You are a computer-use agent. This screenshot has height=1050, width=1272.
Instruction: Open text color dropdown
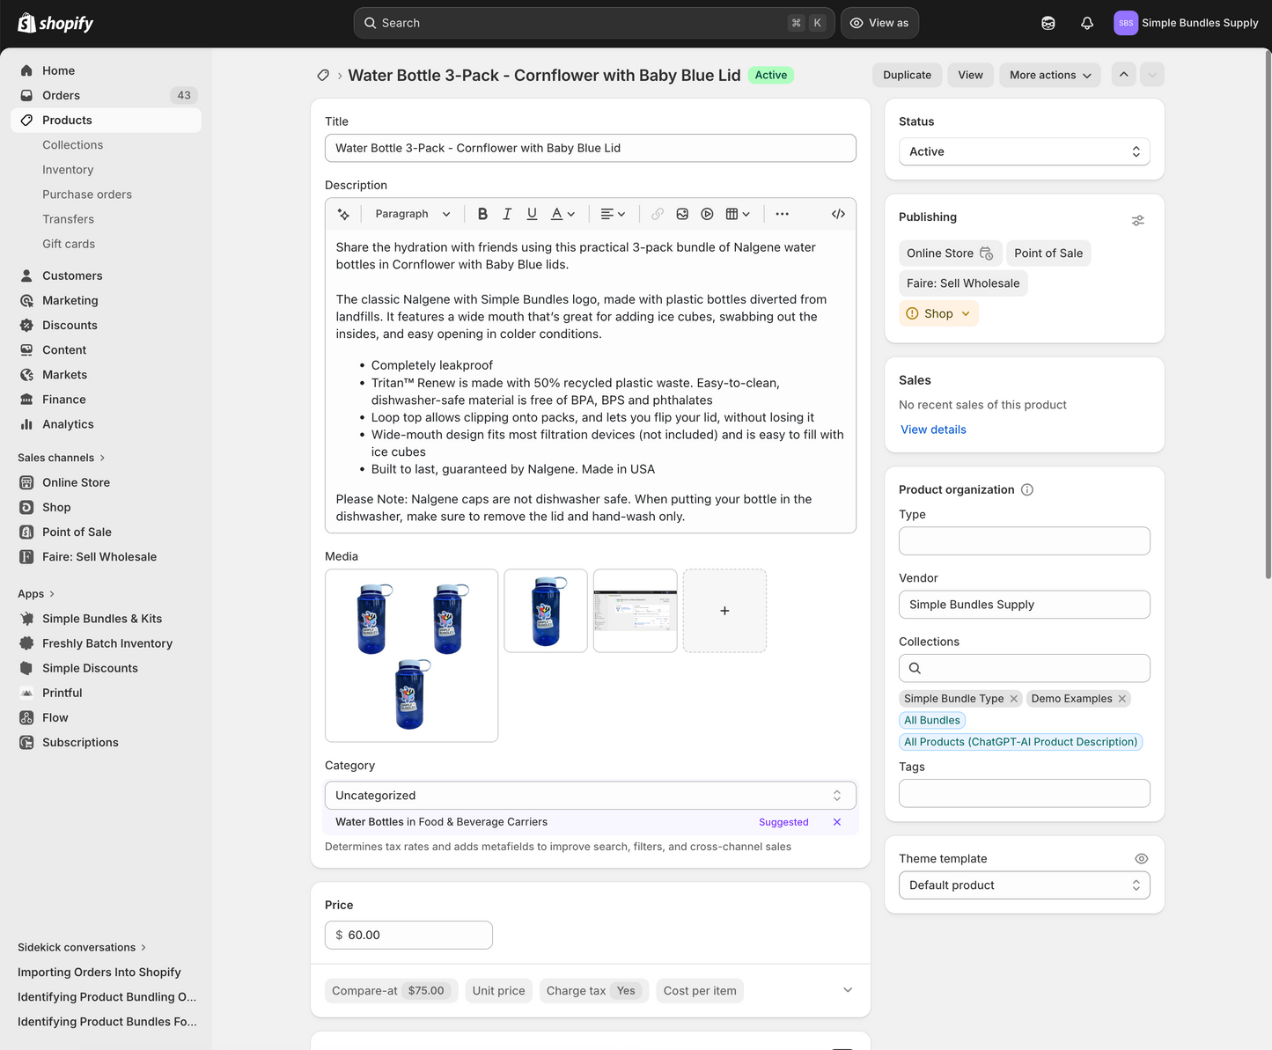click(562, 214)
